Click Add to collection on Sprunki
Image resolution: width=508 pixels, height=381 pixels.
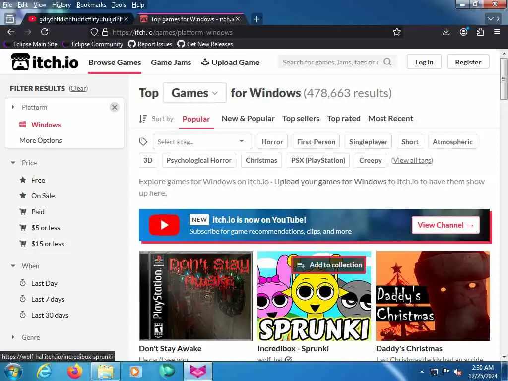click(329, 265)
